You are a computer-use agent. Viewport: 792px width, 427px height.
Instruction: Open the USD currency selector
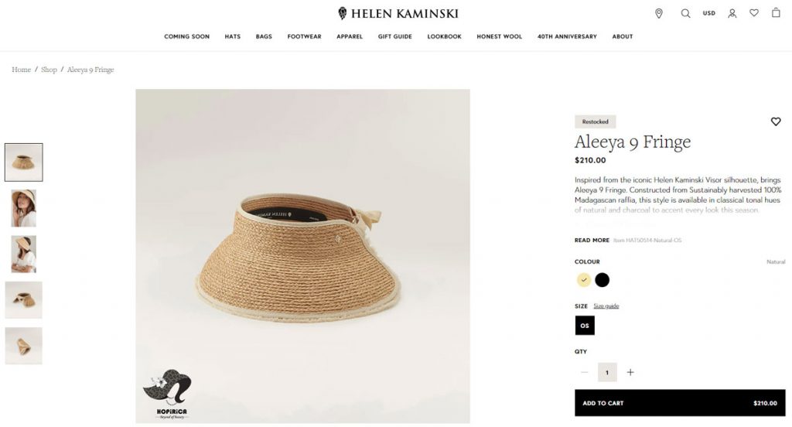click(x=708, y=14)
